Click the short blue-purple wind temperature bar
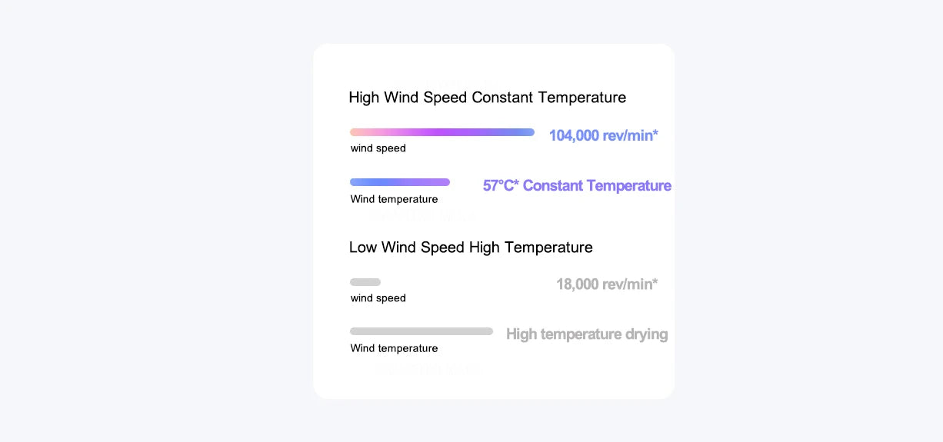The image size is (943, 442). 399,182
